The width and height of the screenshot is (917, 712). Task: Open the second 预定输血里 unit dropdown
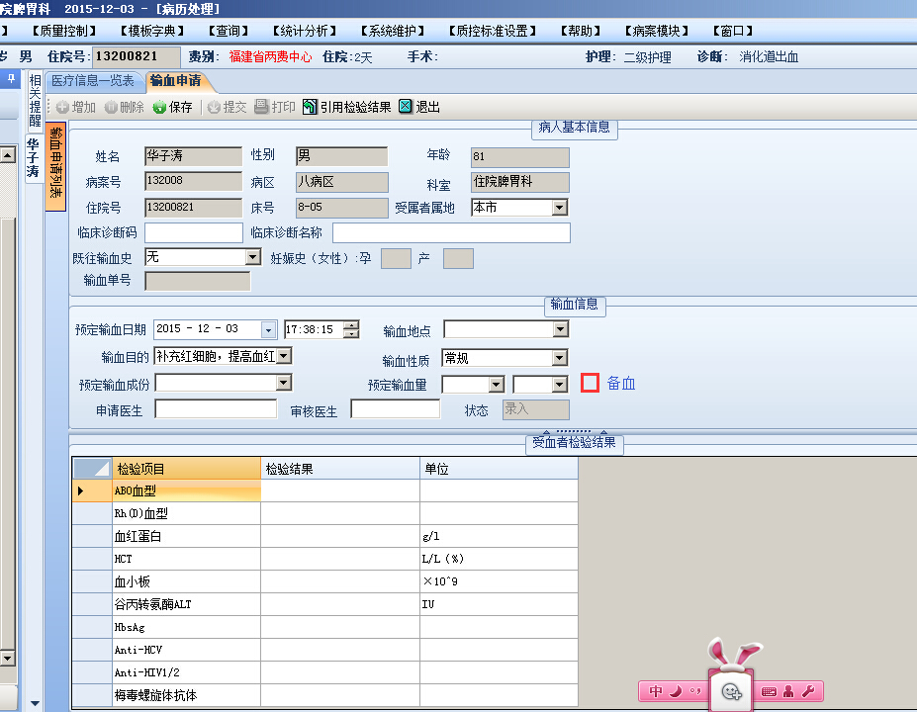[x=560, y=384]
